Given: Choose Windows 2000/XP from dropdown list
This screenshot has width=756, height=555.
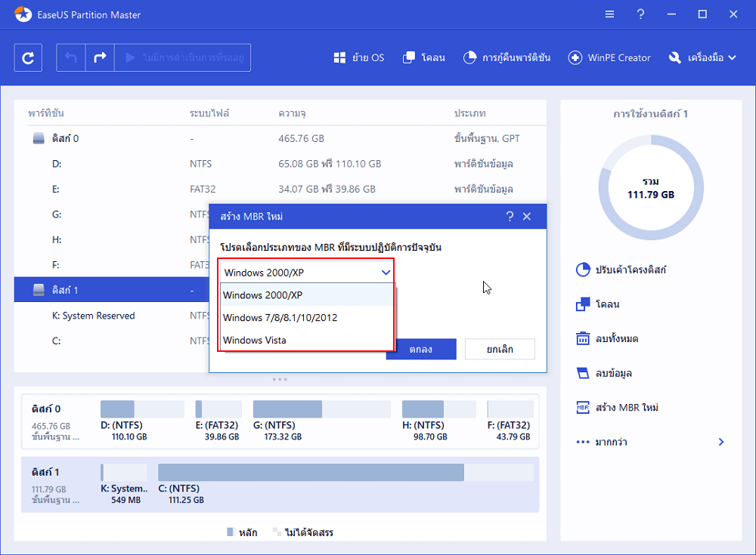Looking at the screenshot, I should (x=307, y=294).
